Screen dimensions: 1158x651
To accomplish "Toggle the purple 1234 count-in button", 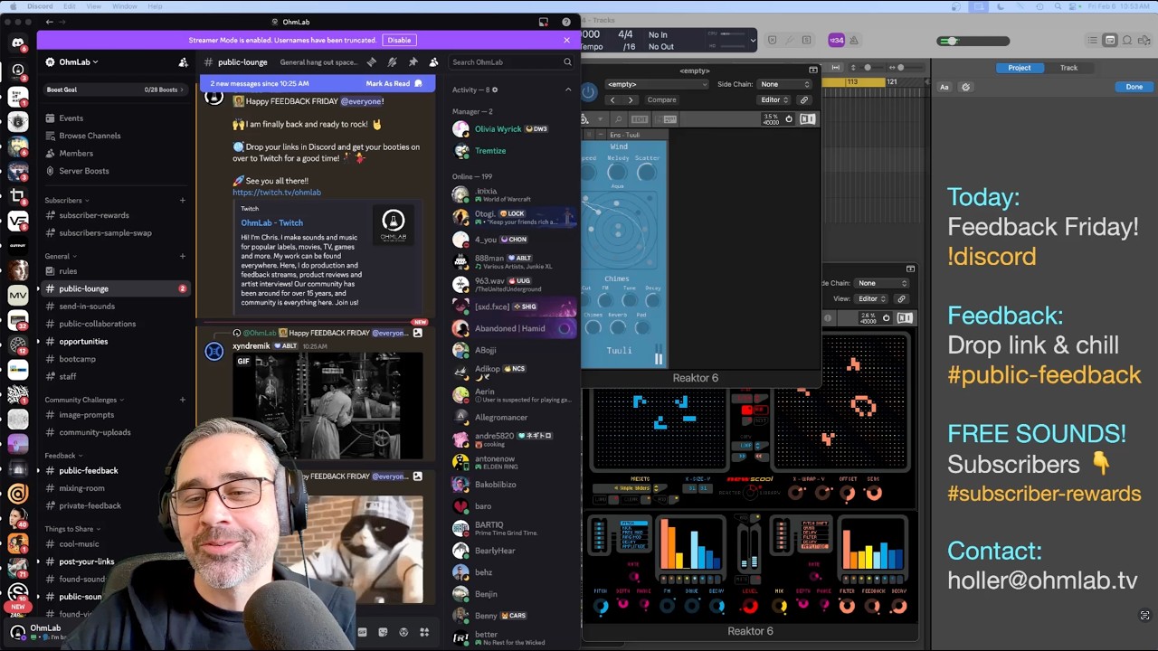I will click(x=836, y=40).
